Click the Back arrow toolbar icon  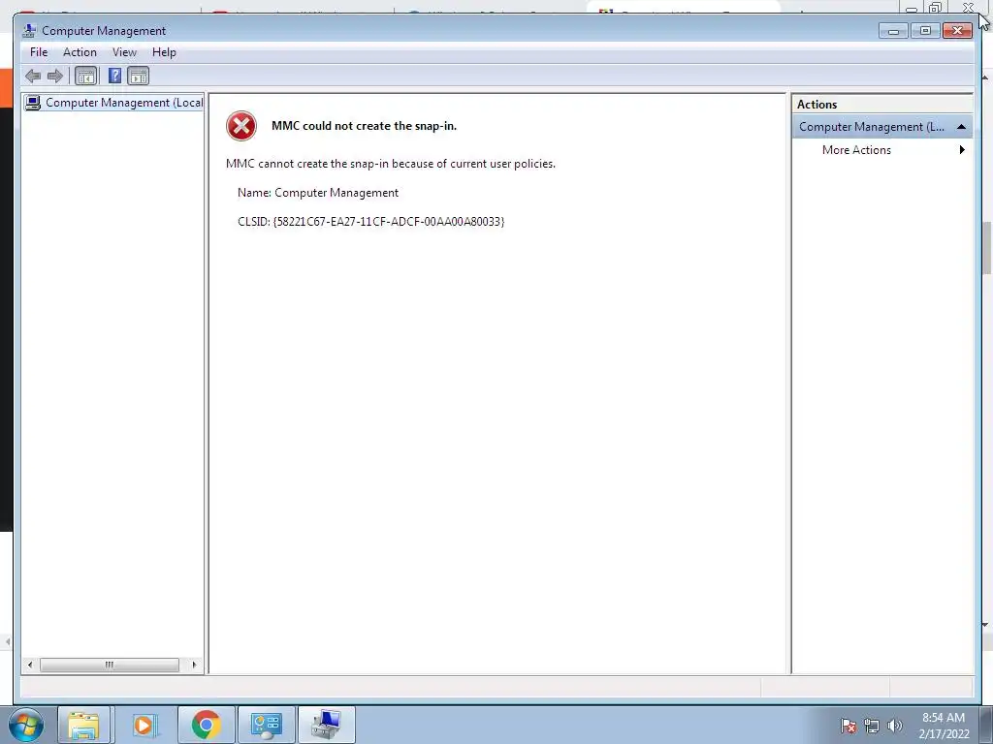[33, 77]
